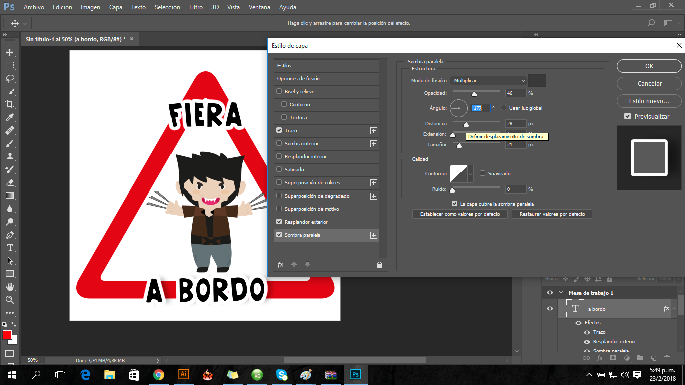
Task: Add another Superposición de colores plus button
Action: coord(373,182)
